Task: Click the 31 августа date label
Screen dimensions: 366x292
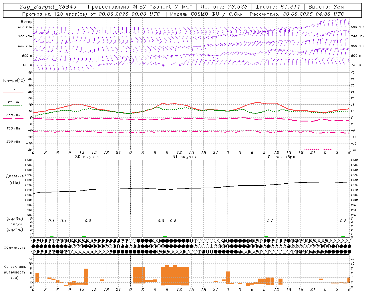Action: pyautogui.click(x=184, y=157)
